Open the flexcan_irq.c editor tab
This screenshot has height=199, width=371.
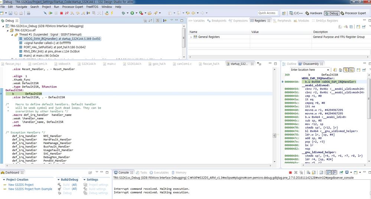coord(11,64)
